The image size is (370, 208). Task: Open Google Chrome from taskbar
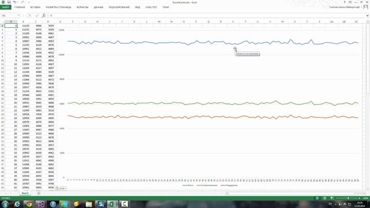coord(29,204)
